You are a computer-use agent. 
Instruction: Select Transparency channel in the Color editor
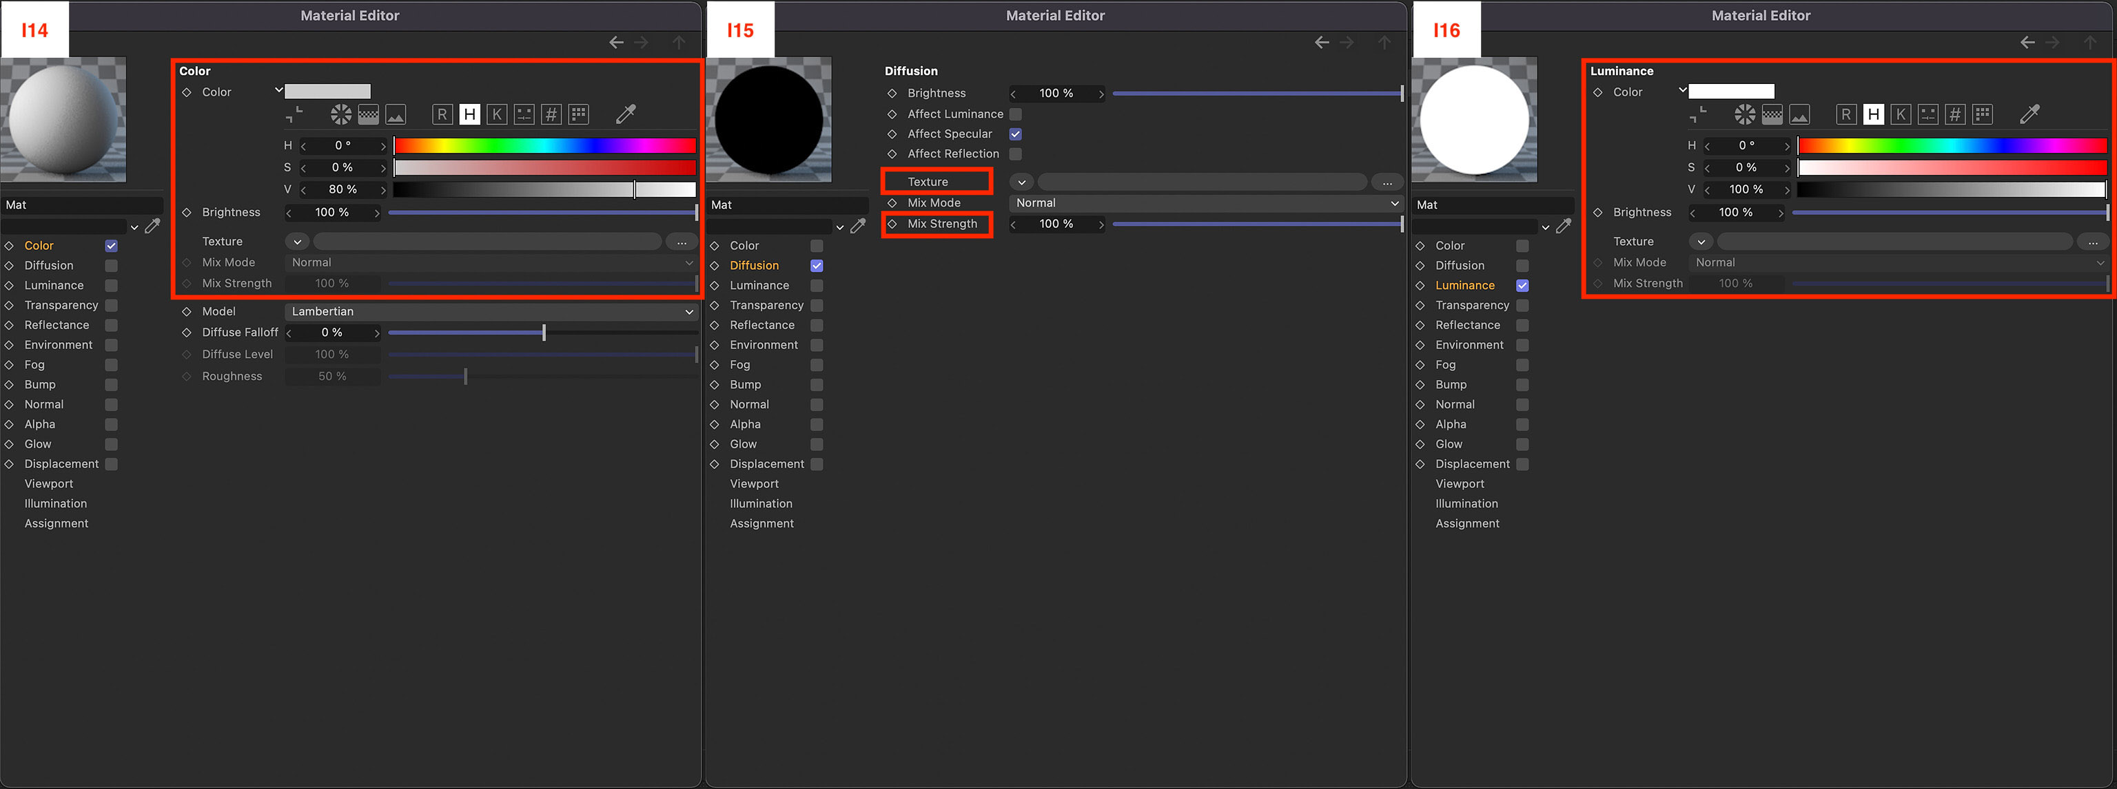click(61, 306)
